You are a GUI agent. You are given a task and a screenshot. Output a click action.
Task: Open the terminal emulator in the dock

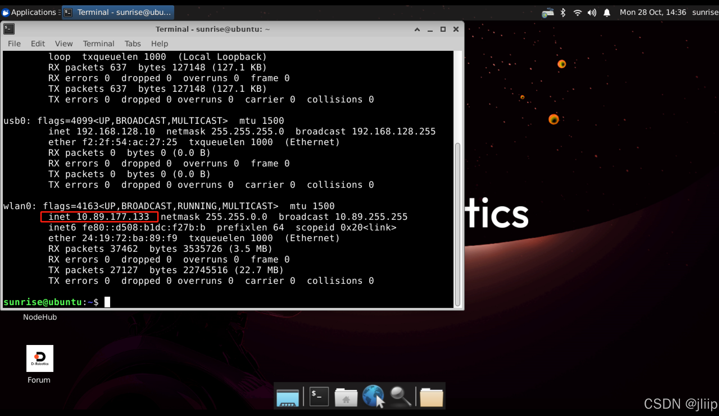[319, 396]
